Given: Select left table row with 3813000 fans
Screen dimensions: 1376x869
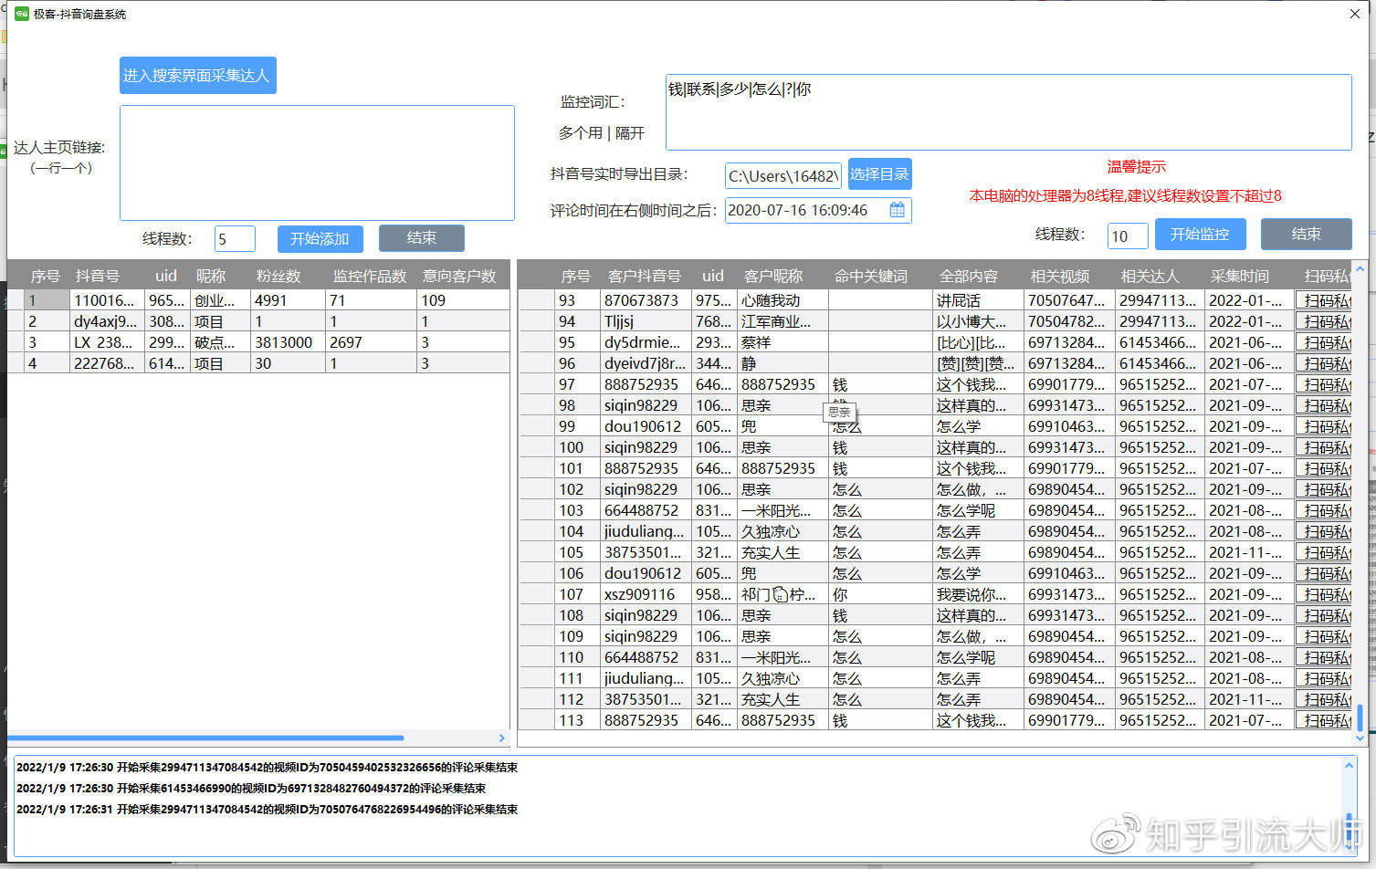Looking at the screenshot, I should point(258,342).
